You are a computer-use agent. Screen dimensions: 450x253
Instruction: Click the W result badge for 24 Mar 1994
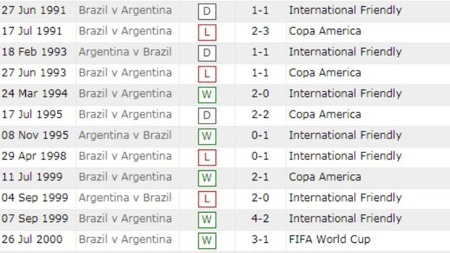coord(207,94)
